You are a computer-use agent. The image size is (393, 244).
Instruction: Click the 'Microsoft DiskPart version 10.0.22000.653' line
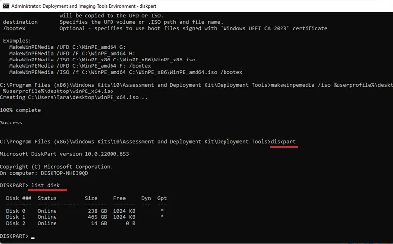pos(64,154)
